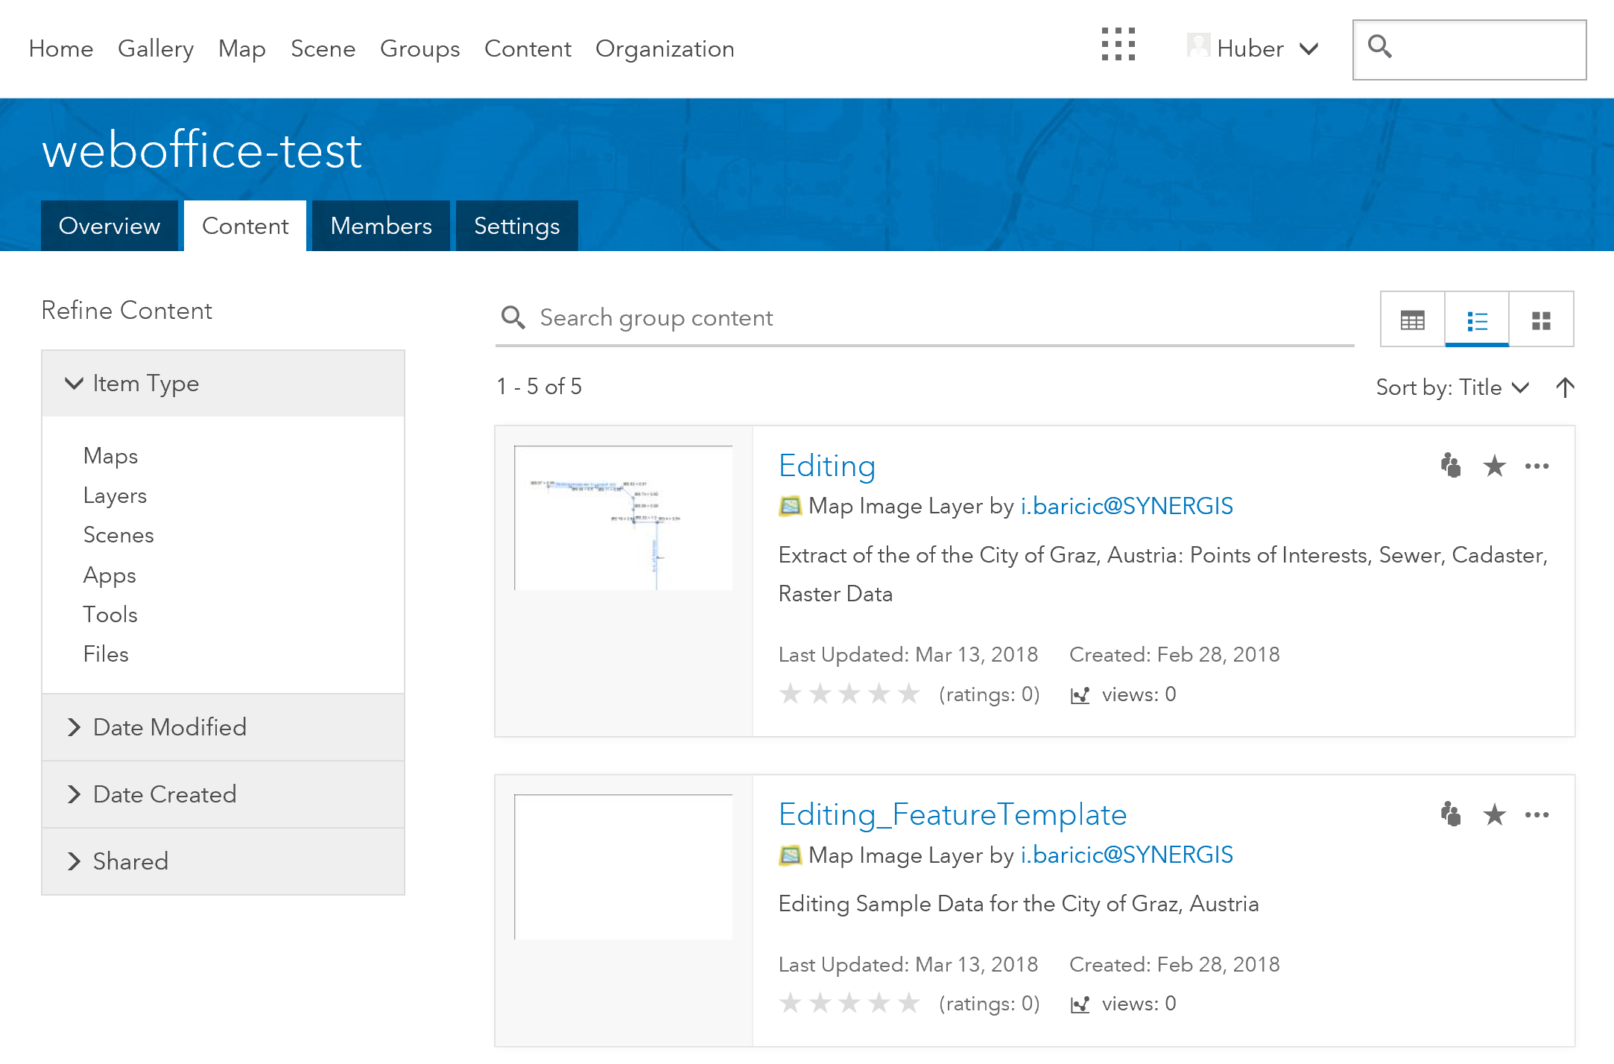Click the shared-with icon on Editing

pos(1451,466)
